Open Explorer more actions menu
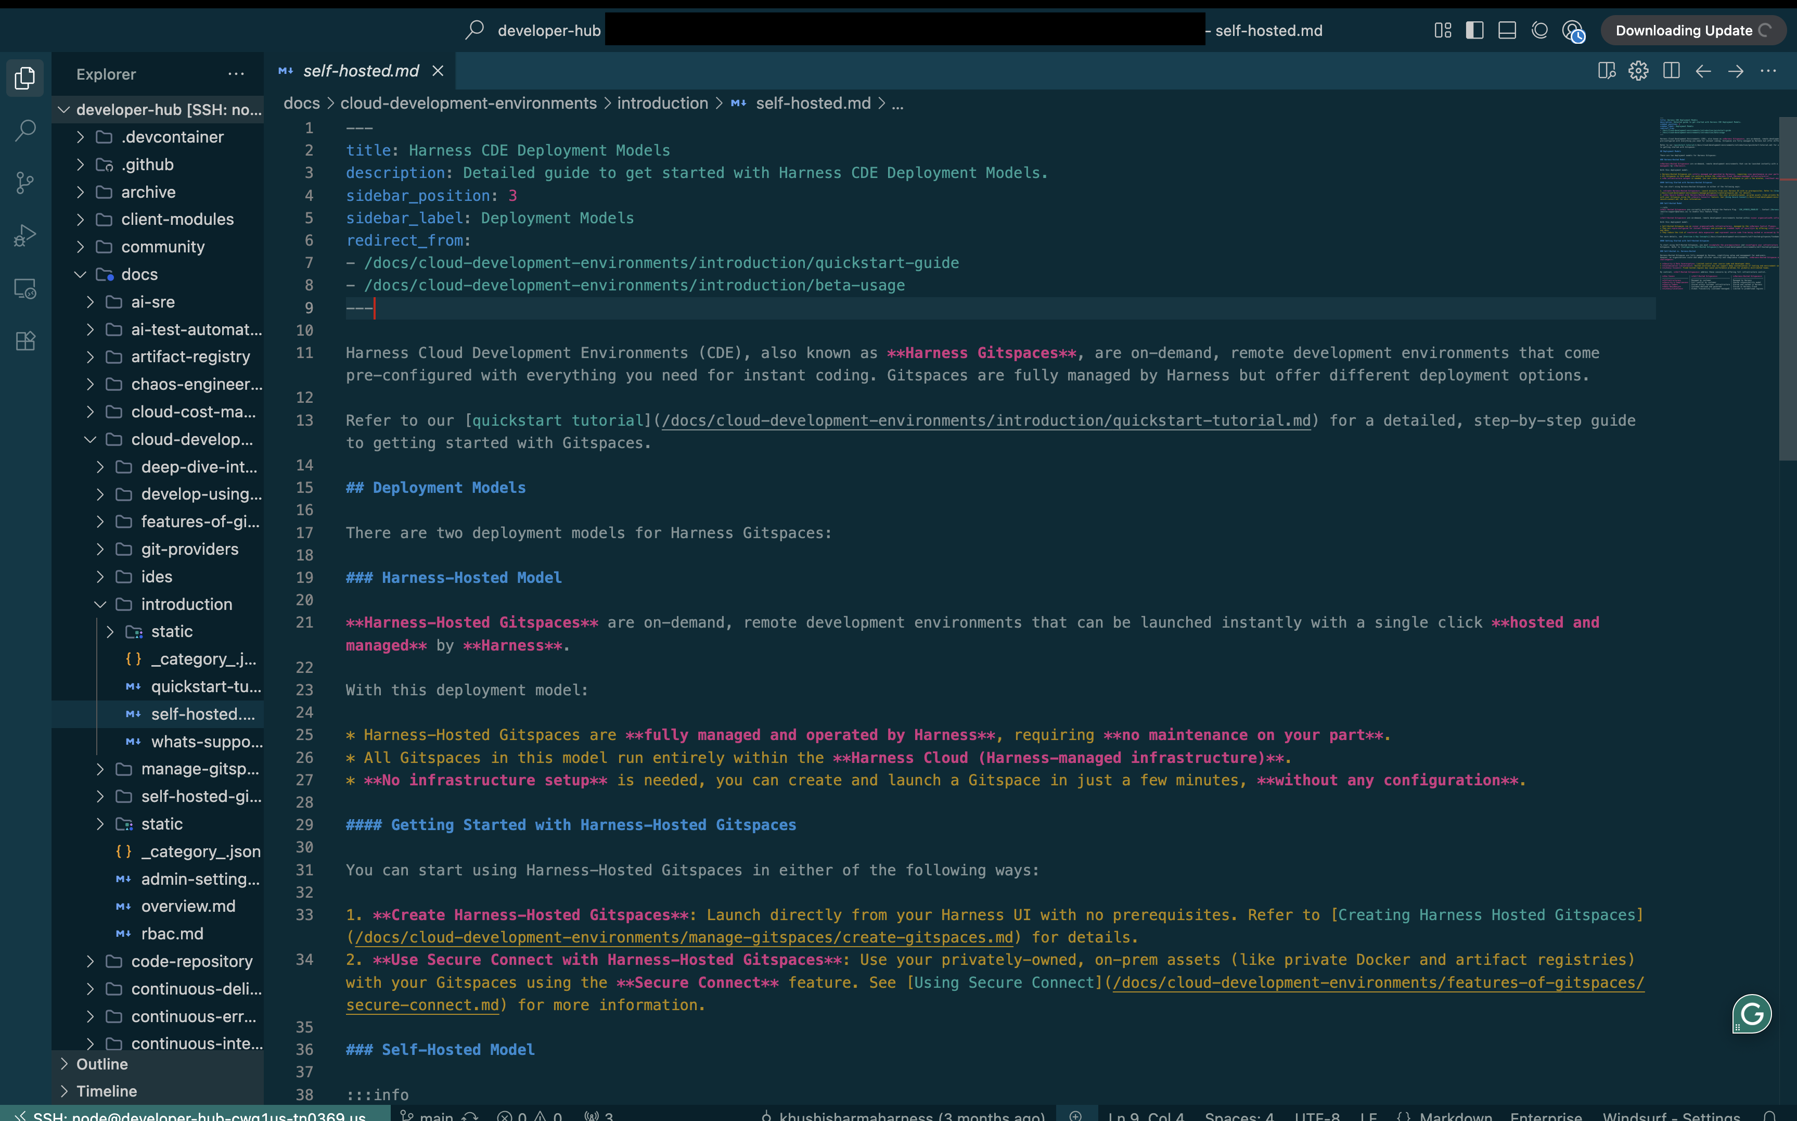 pos(236,74)
